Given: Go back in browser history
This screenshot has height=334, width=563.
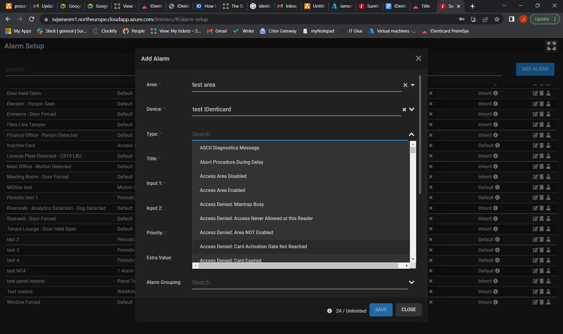Looking at the screenshot, I should click(8, 19).
